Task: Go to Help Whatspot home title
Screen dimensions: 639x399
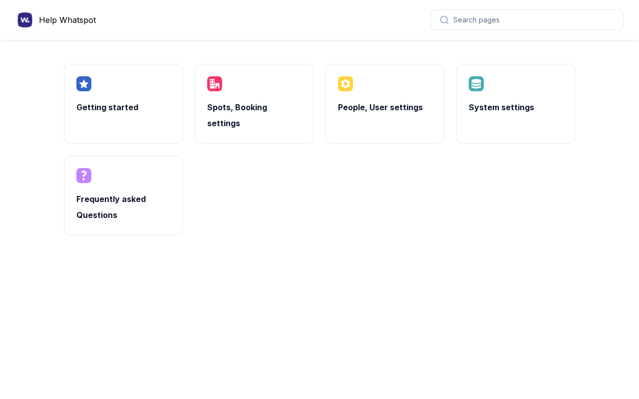Action: [x=67, y=20]
